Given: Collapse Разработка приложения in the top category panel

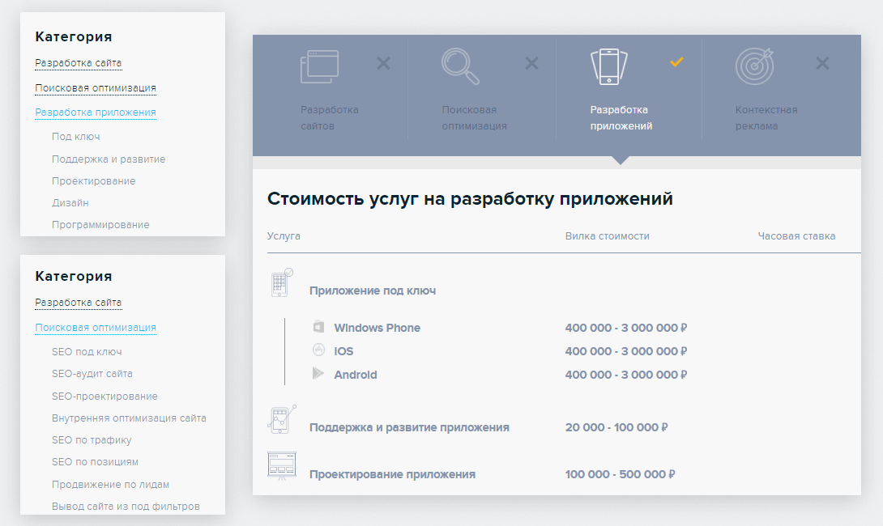Looking at the screenshot, I should [x=95, y=112].
